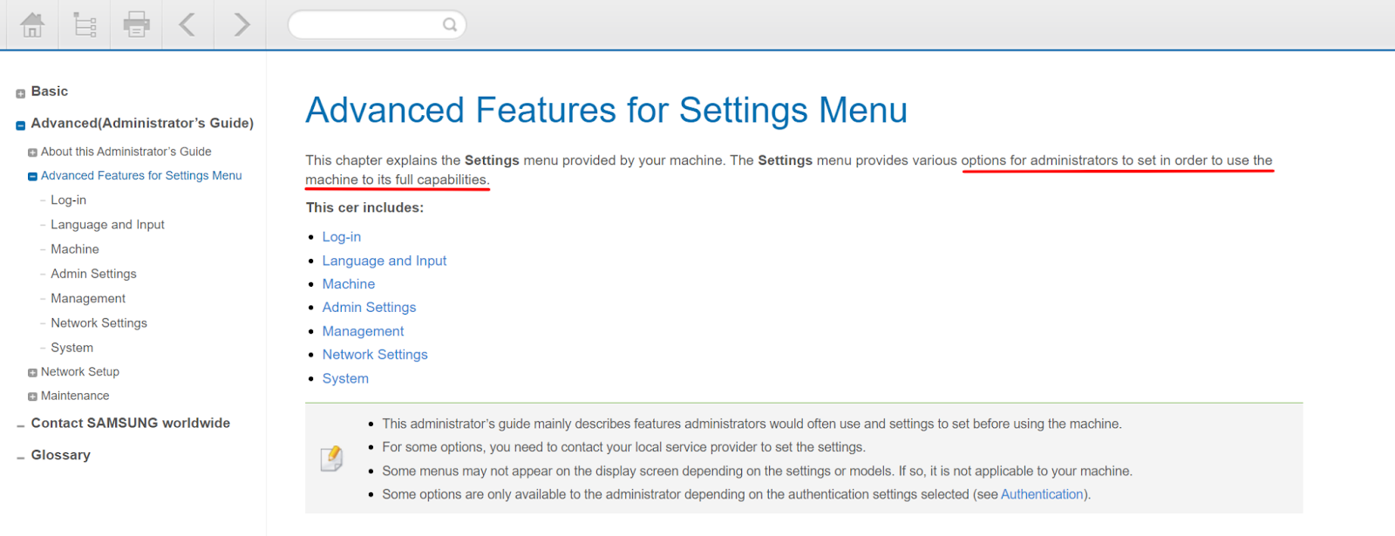Collapse the Advanced(Administrator's Guide) section
The height and width of the screenshot is (536, 1395).
click(x=20, y=126)
